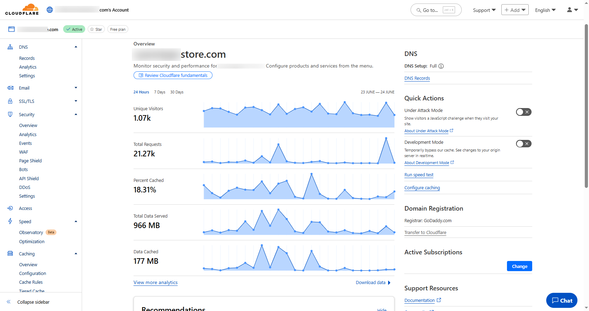
Task: Click the DNS network icon in sidebar
Action: coord(10,47)
